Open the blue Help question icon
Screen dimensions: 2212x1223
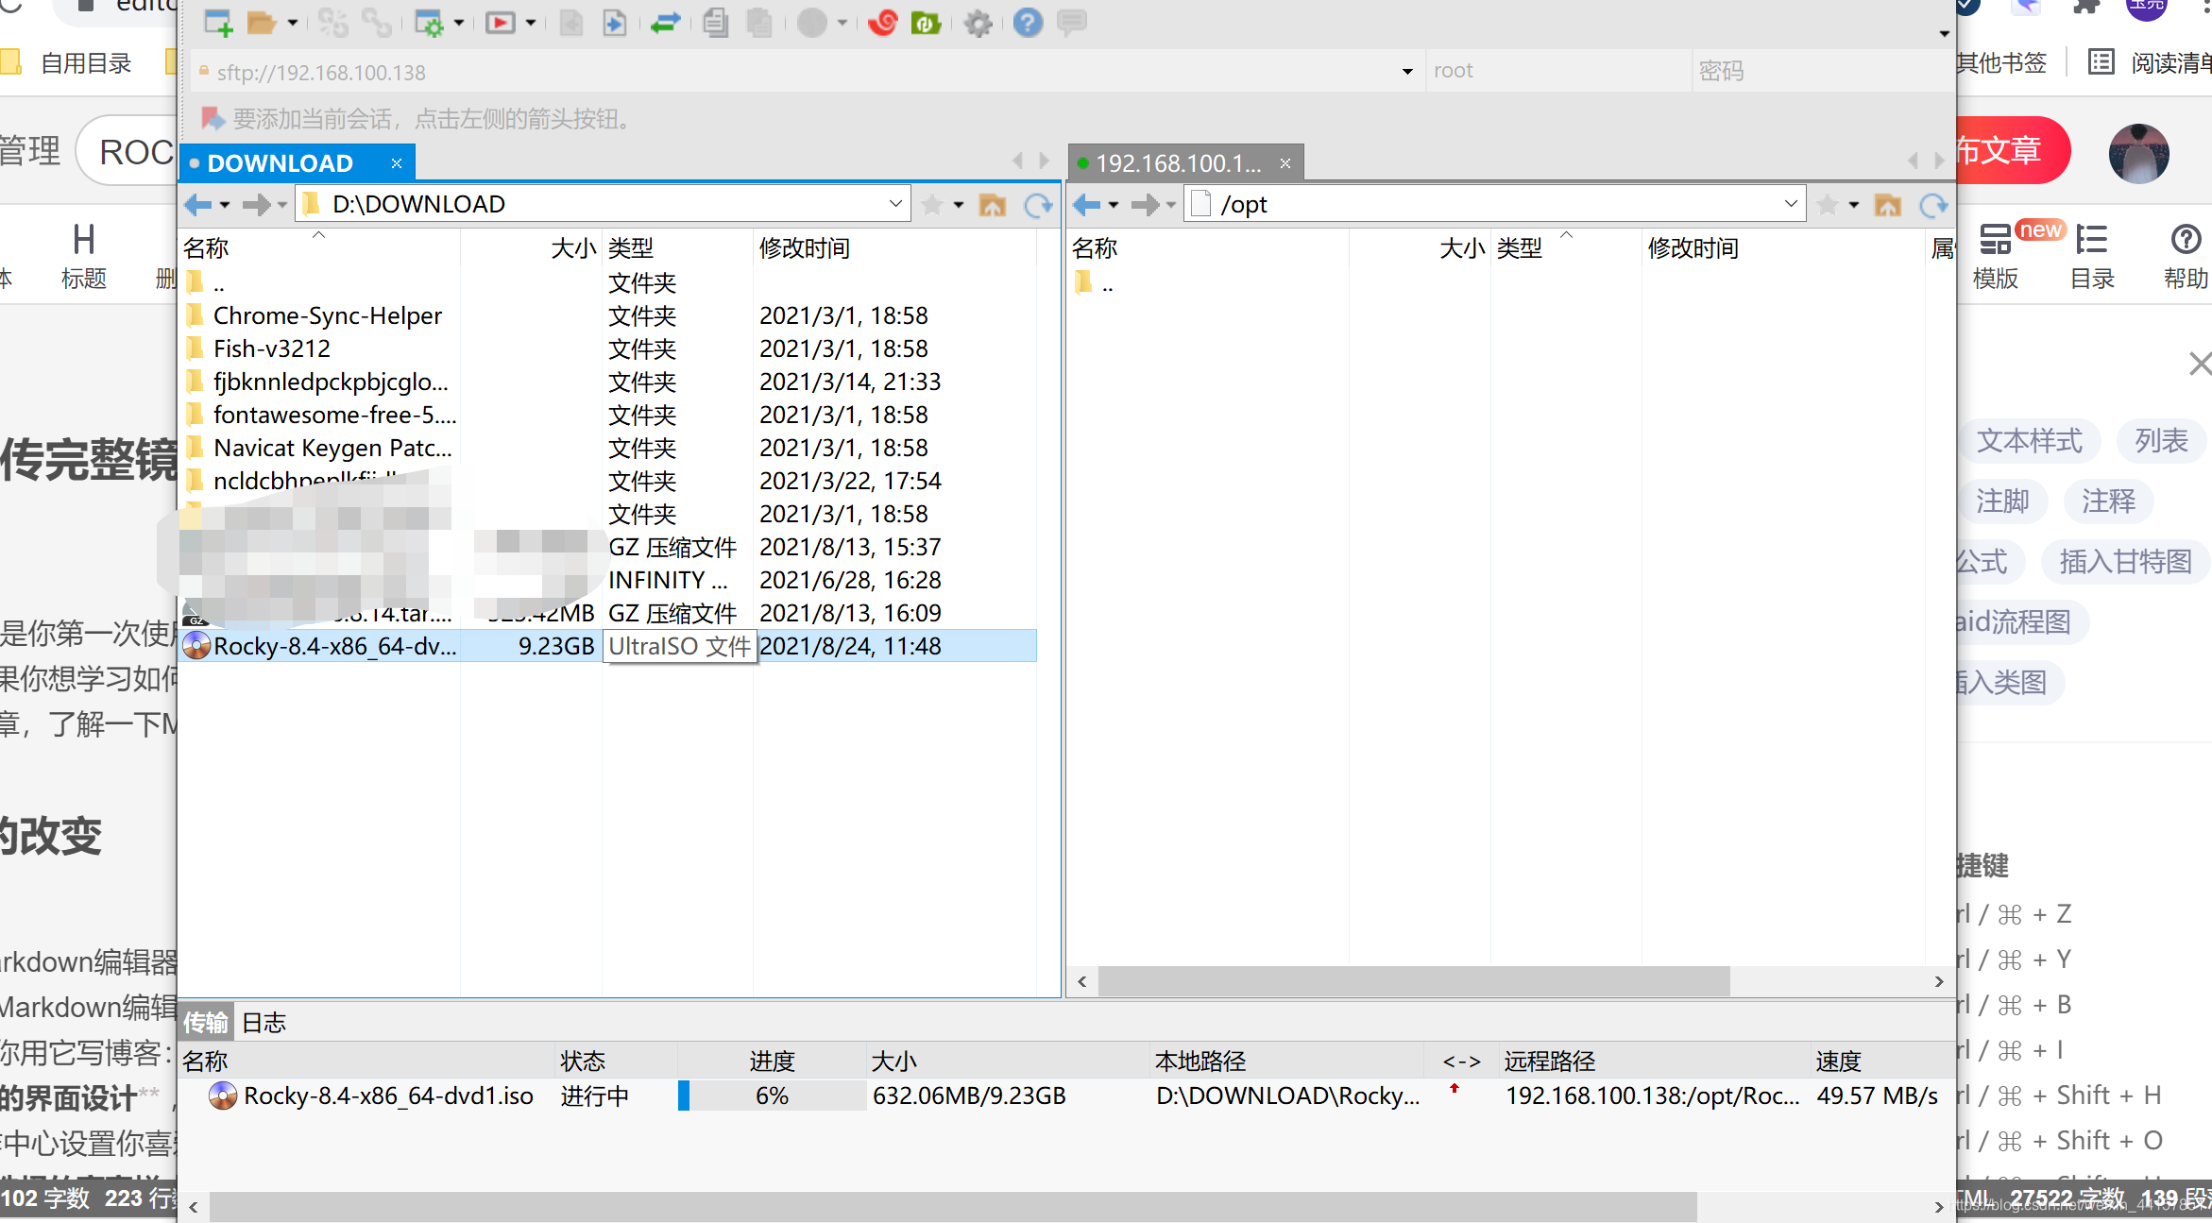1028,22
